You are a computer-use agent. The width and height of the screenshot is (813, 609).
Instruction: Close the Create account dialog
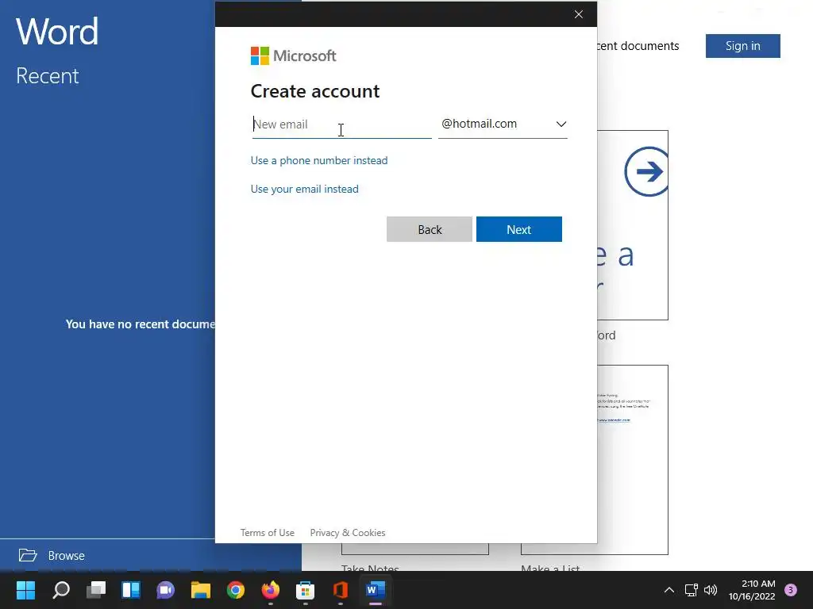tap(579, 14)
